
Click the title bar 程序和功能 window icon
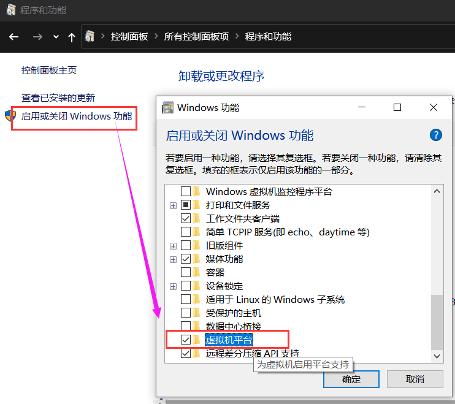pos(11,10)
